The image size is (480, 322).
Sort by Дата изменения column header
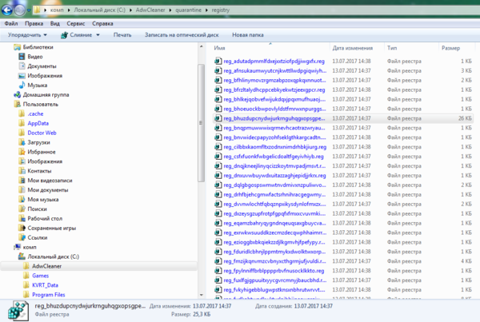[353, 48]
